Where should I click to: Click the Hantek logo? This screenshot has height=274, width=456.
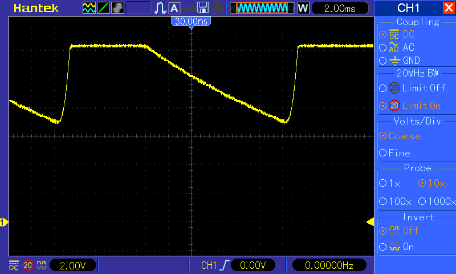point(36,8)
